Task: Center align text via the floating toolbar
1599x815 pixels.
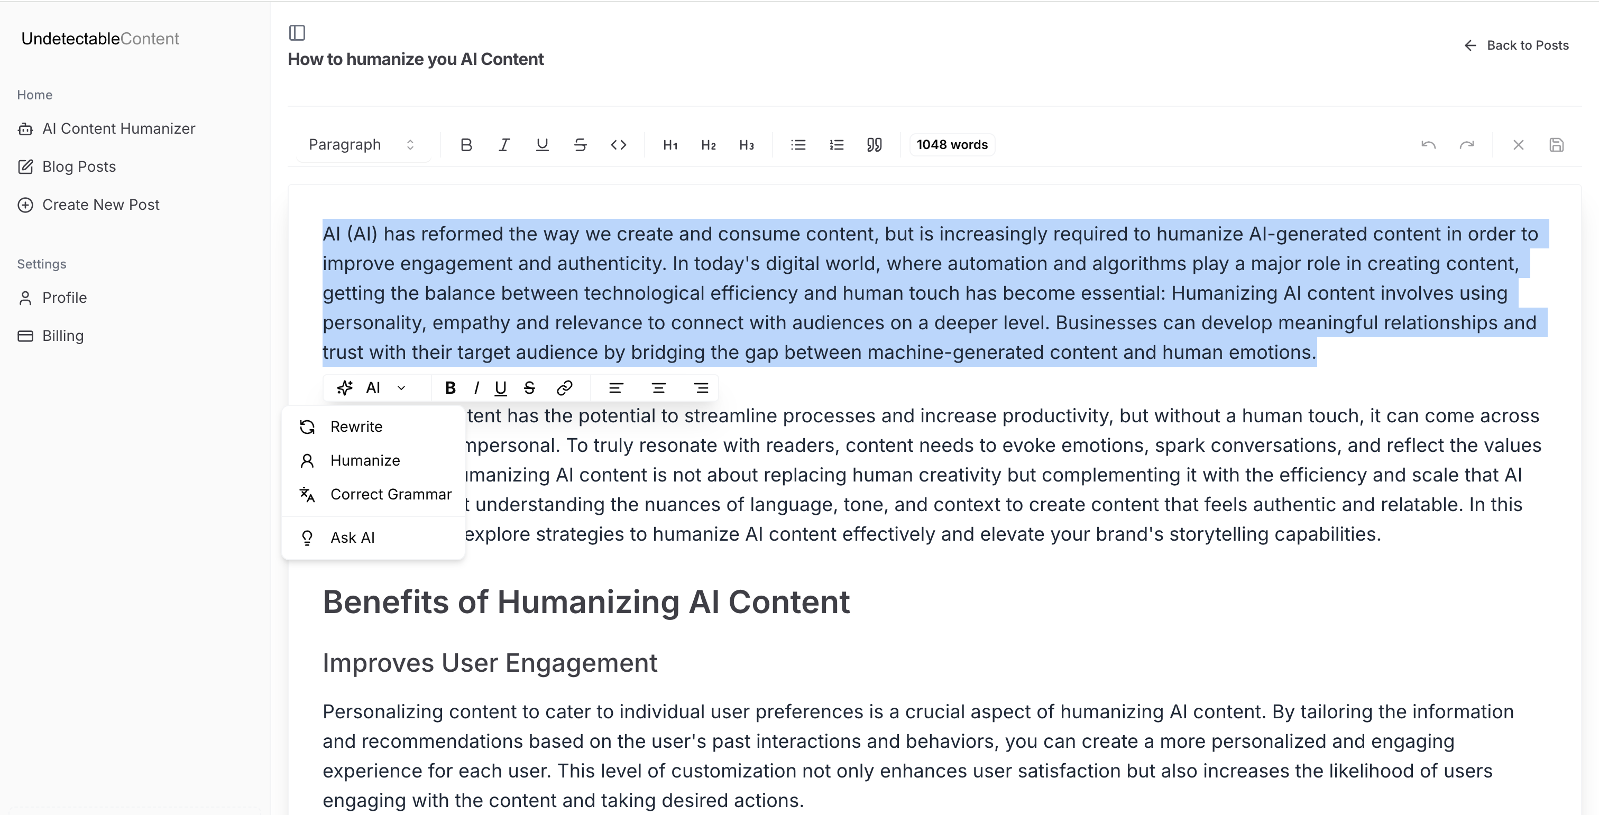Action: tap(658, 387)
